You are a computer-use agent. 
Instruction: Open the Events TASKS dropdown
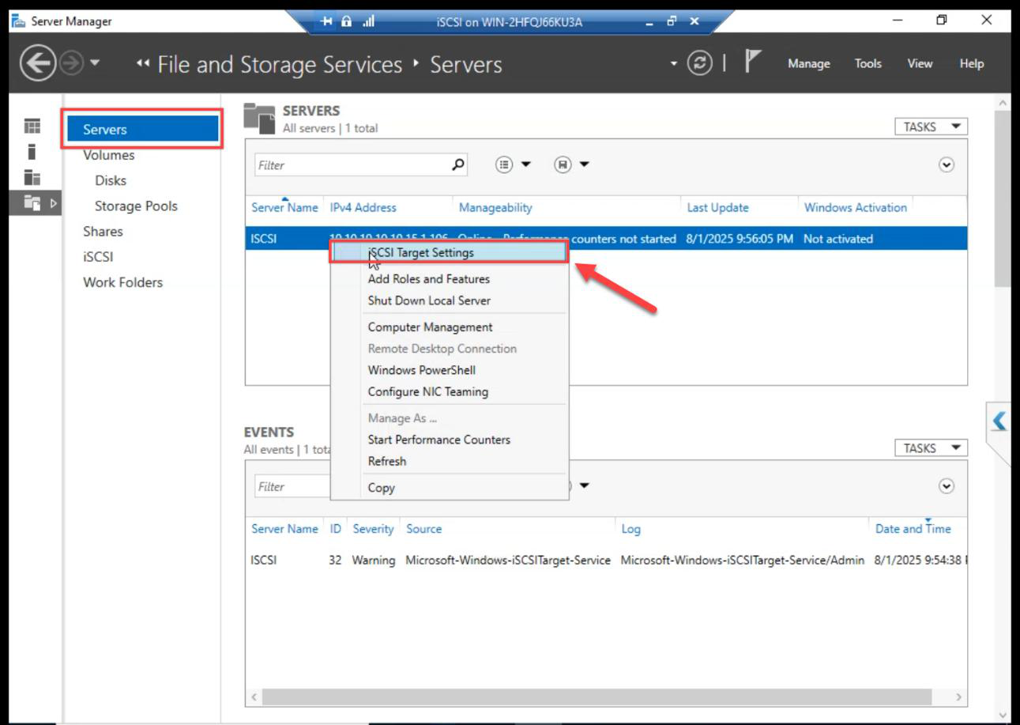pyautogui.click(x=931, y=448)
